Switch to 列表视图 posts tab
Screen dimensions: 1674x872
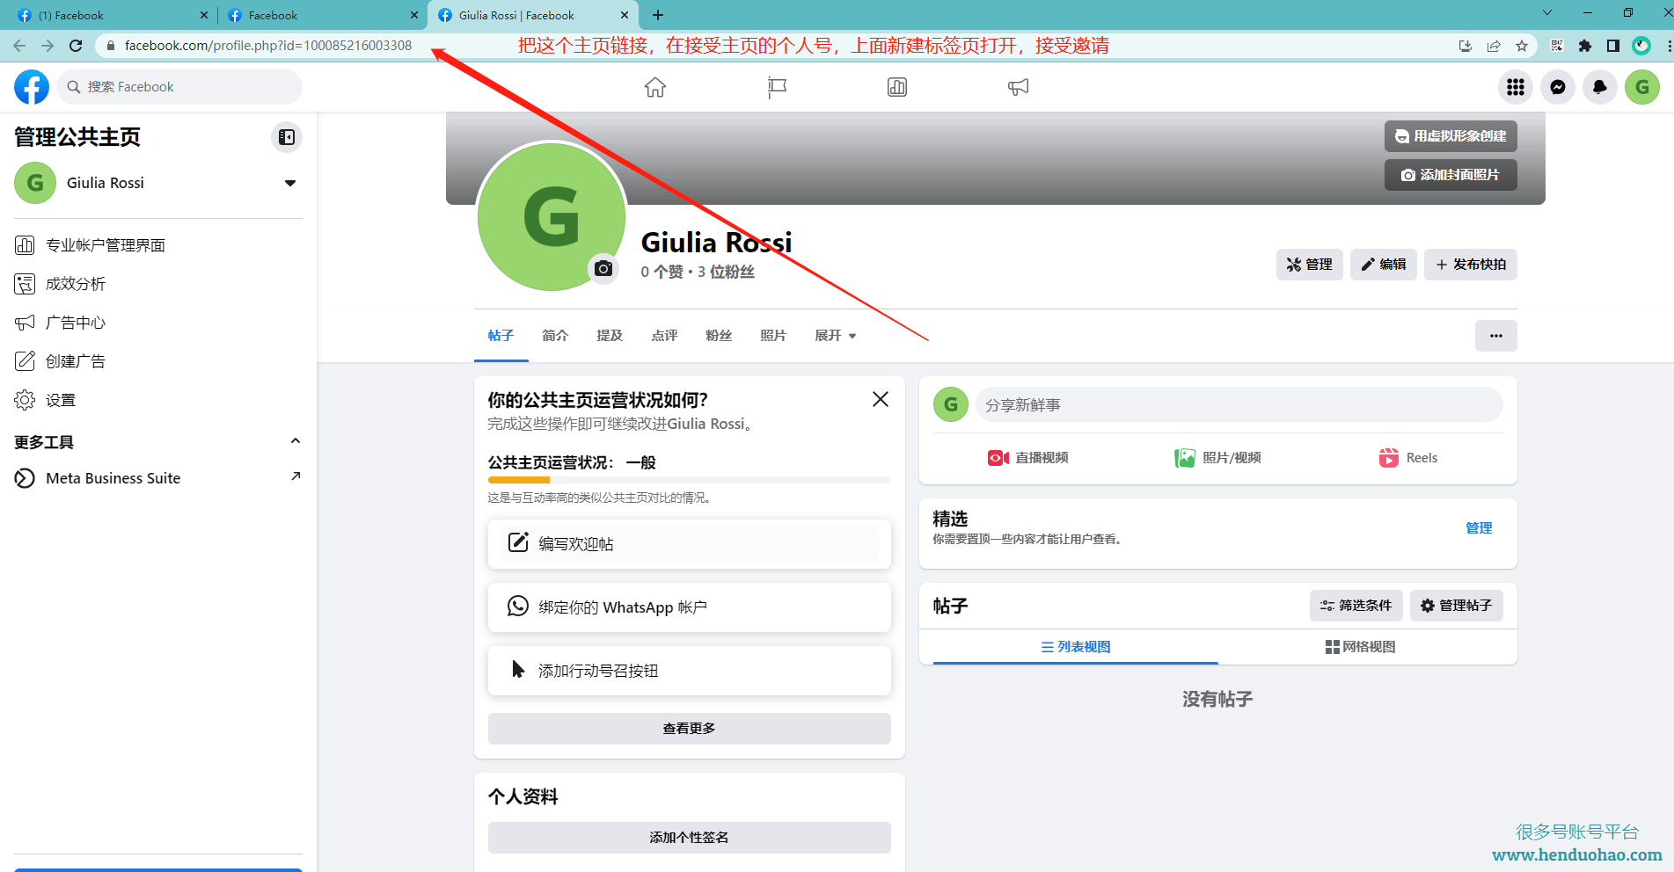coord(1075,647)
